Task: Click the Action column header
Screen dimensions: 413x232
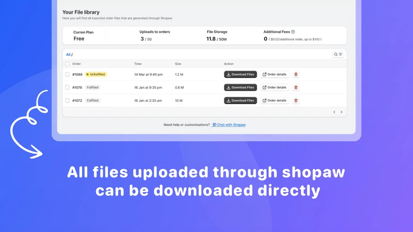Action: point(229,64)
